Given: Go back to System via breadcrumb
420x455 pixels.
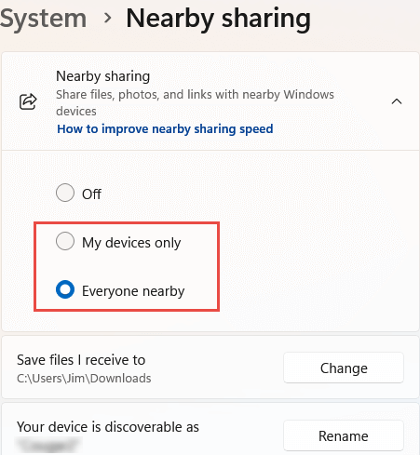Looking at the screenshot, I should pos(43,19).
